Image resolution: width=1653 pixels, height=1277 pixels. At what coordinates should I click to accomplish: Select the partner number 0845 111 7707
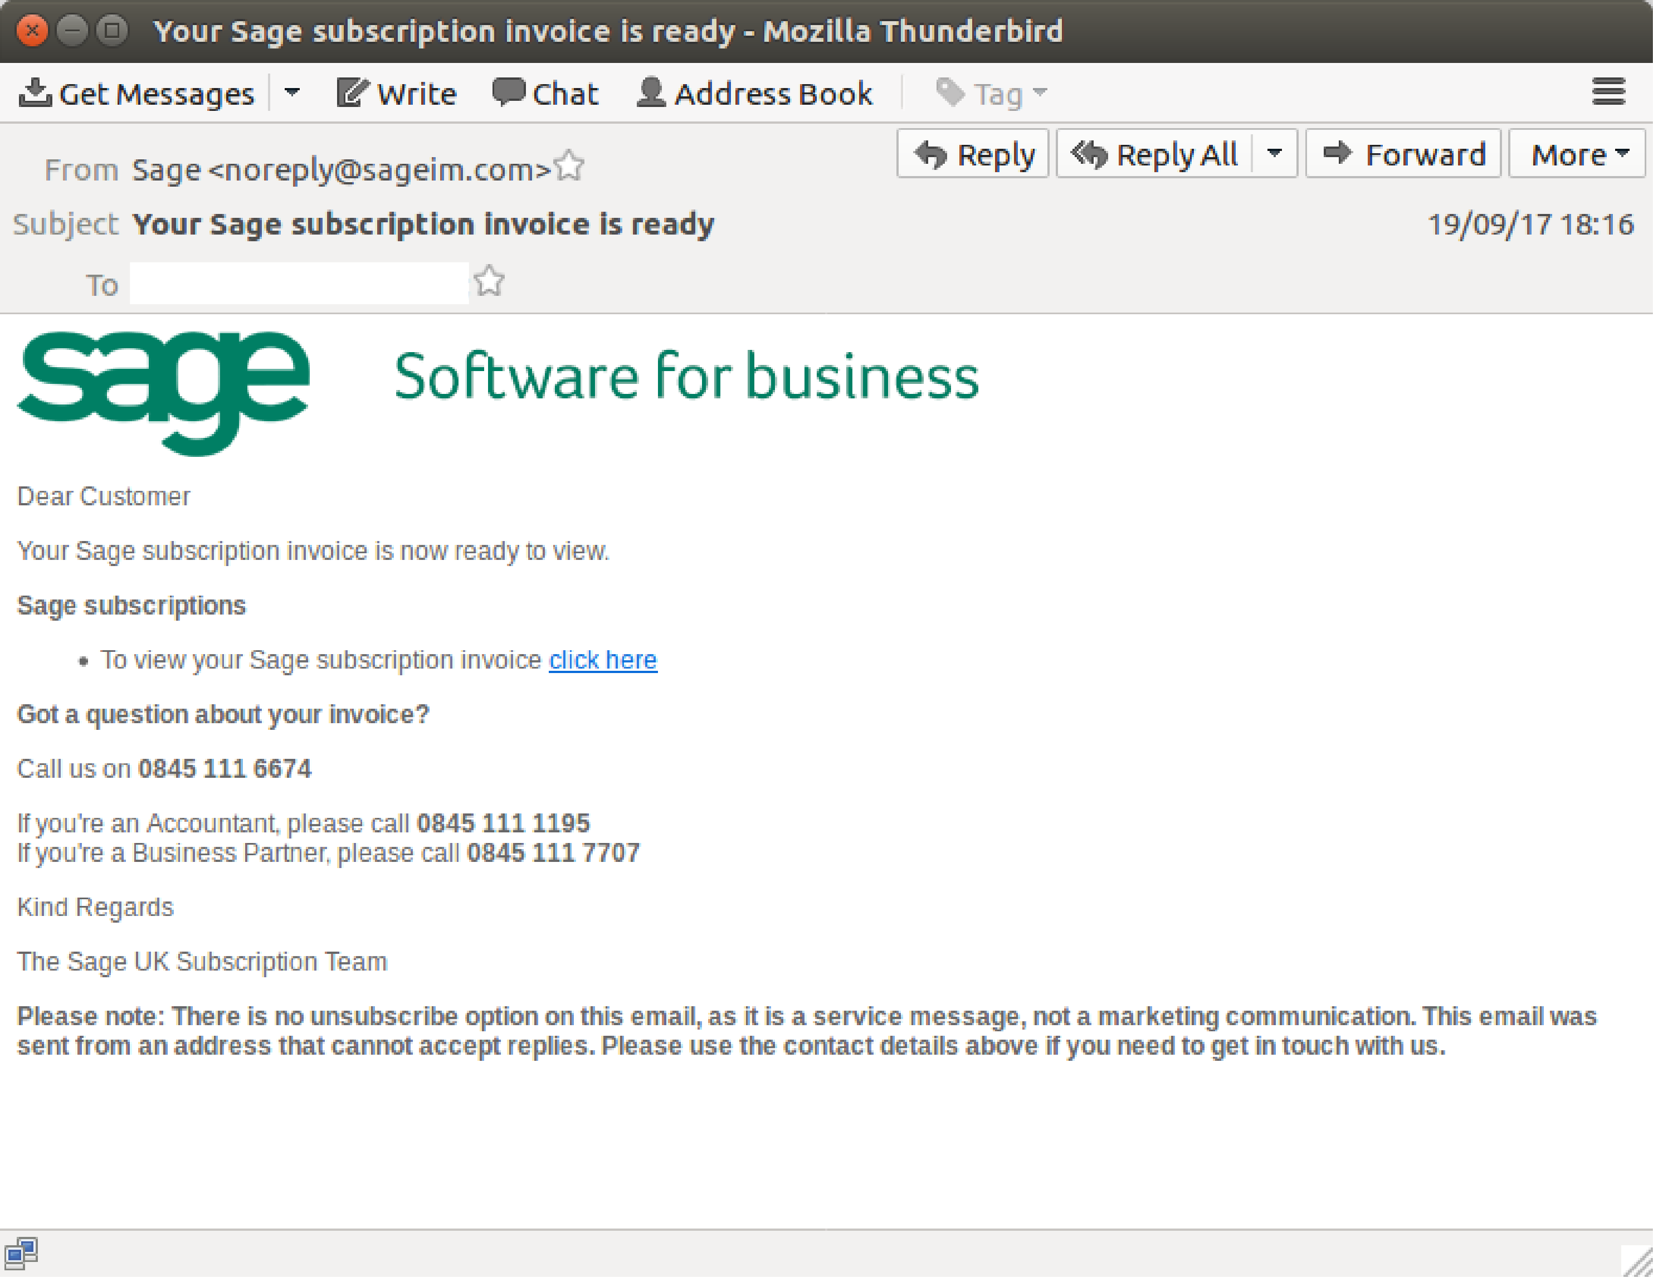(553, 853)
